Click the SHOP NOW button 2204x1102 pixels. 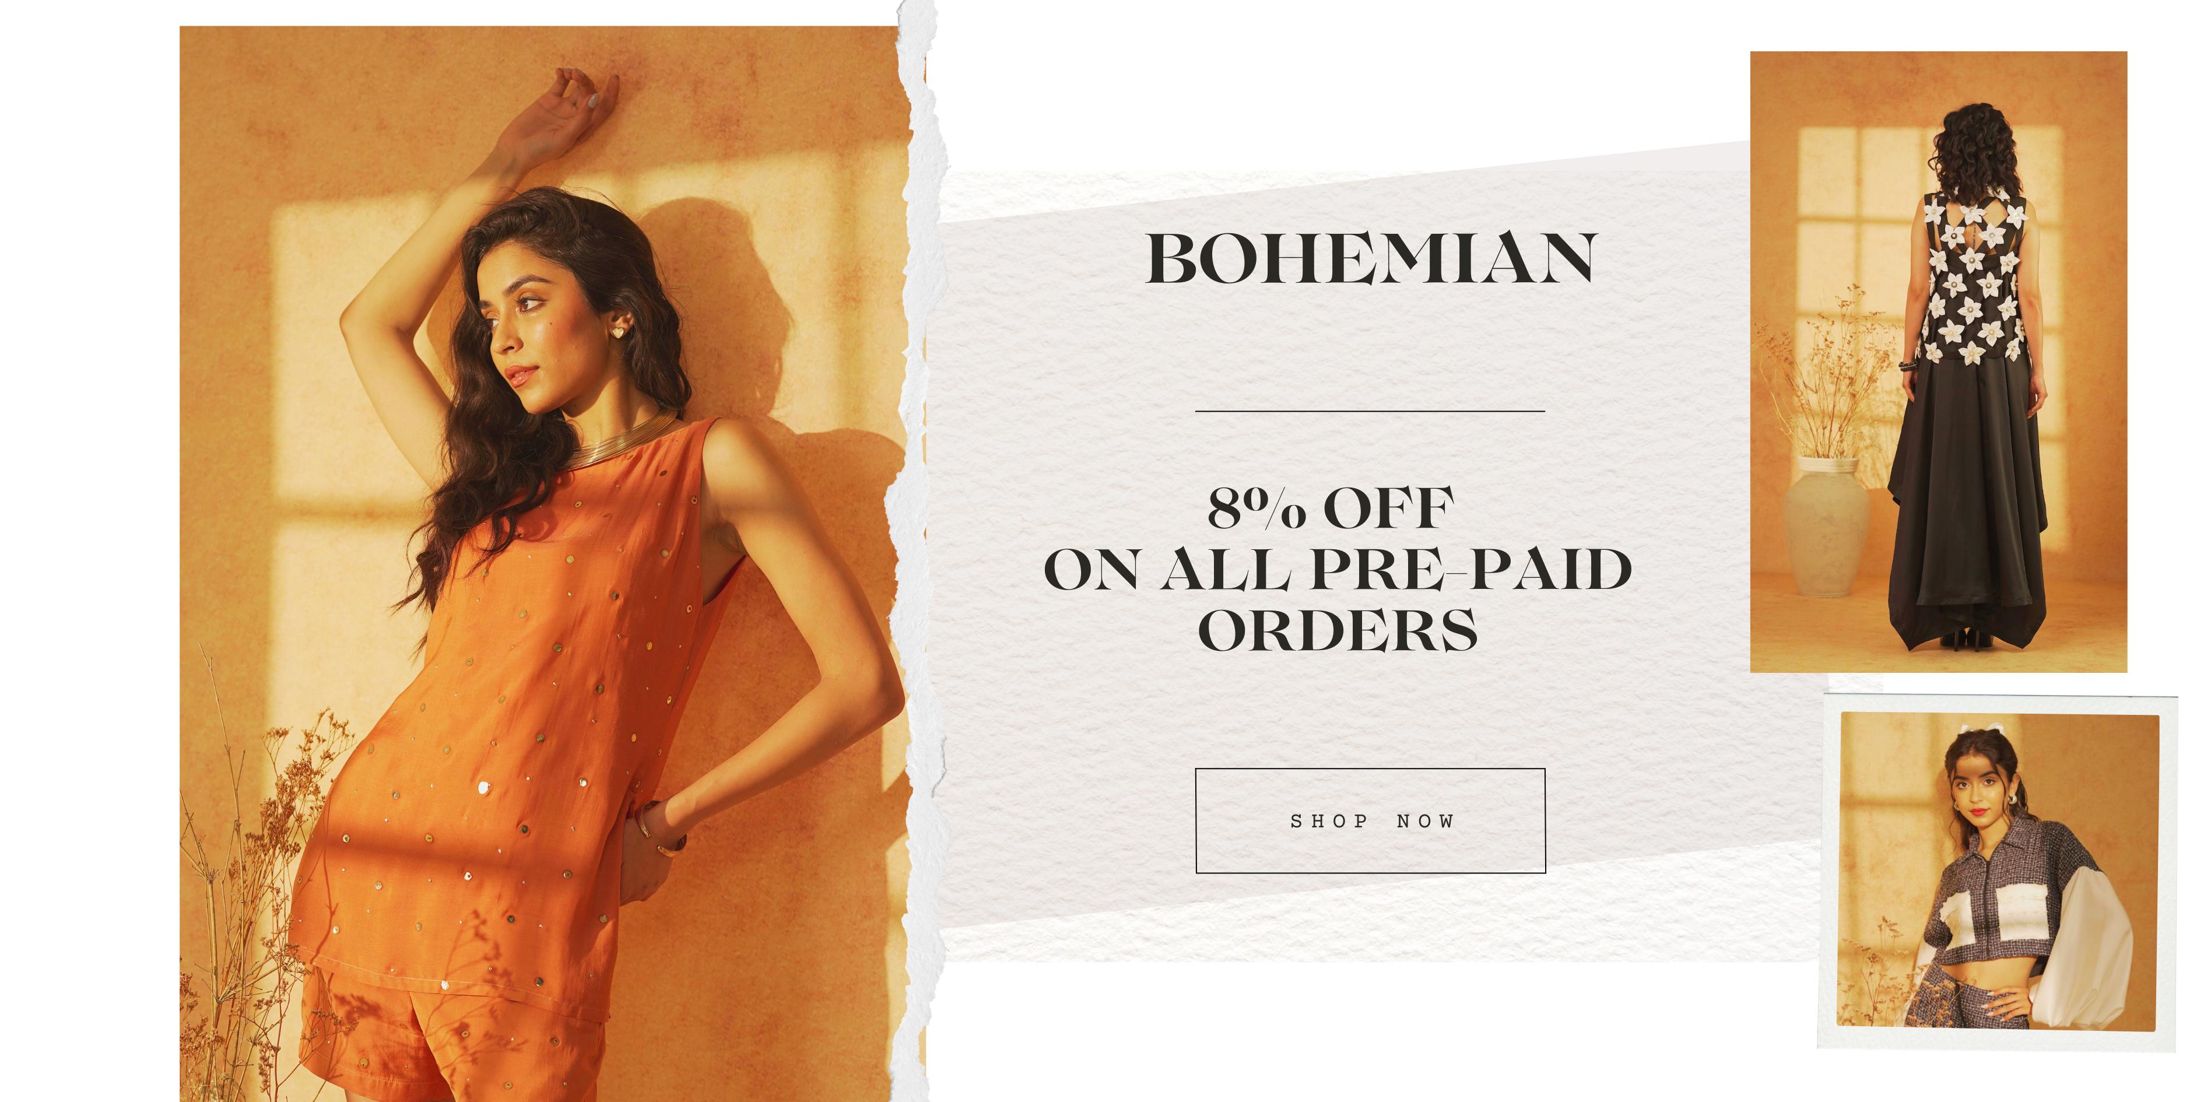(1370, 820)
